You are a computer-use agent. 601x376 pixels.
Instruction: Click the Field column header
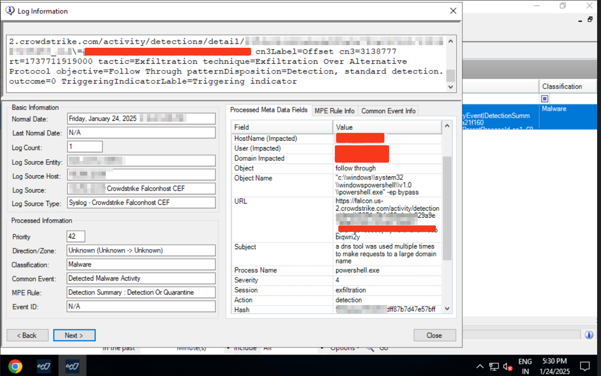[x=282, y=127]
